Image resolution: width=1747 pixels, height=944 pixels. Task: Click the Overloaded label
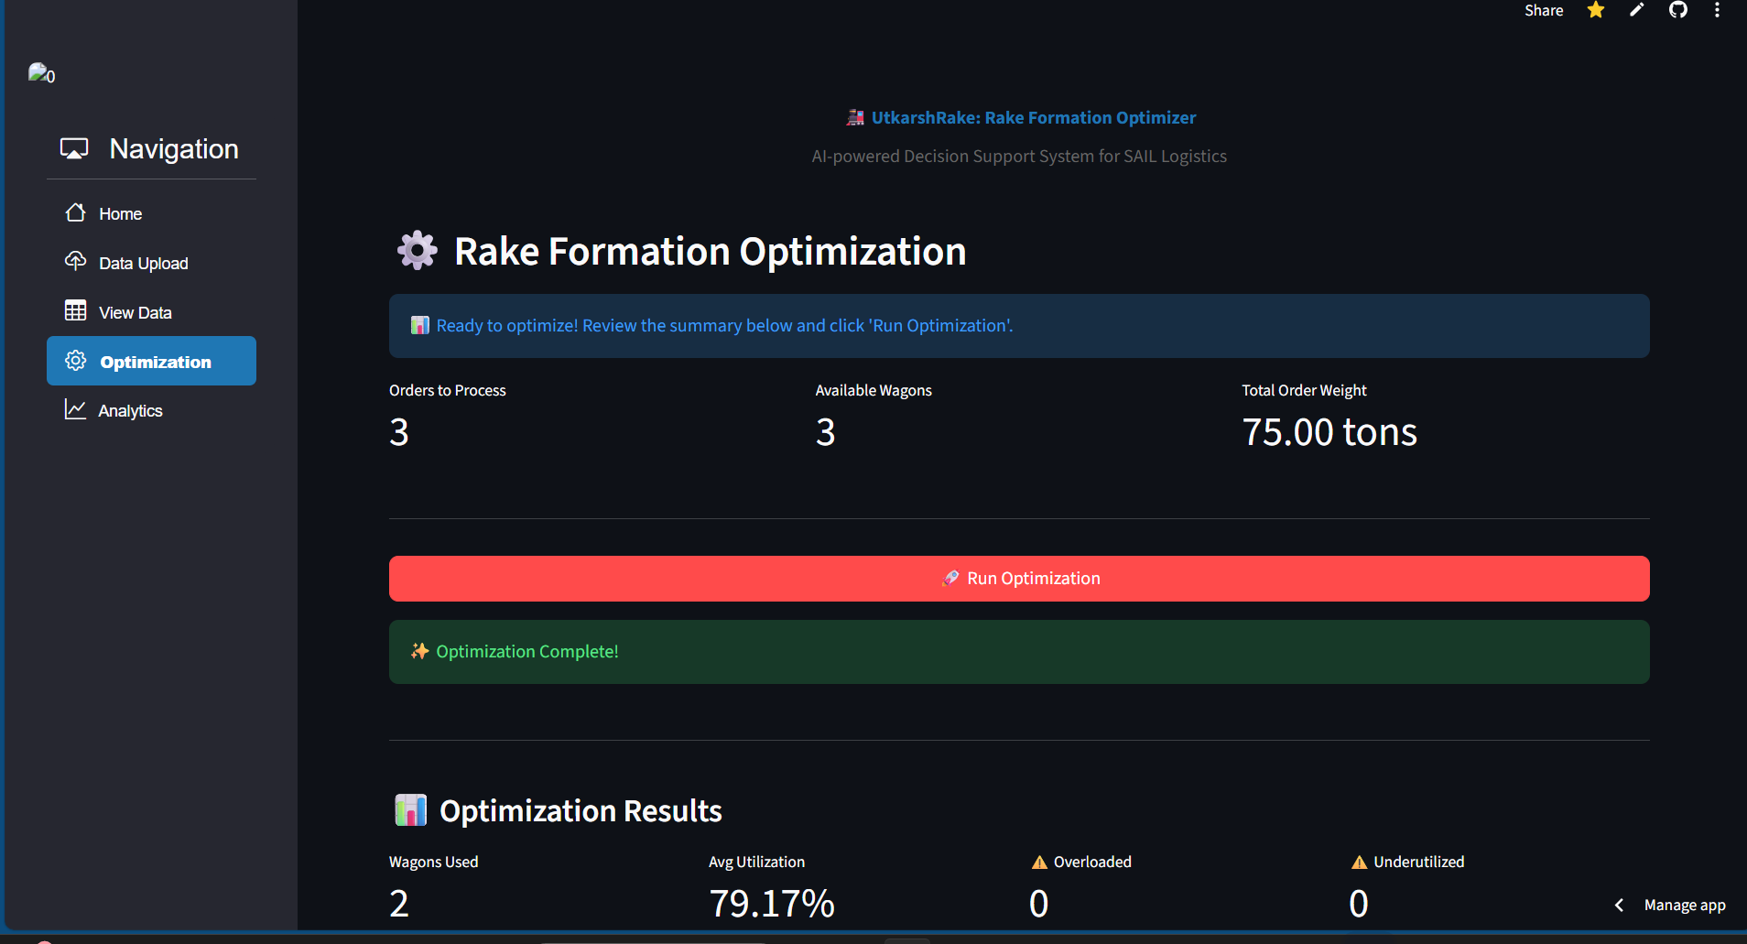point(1092,862)
